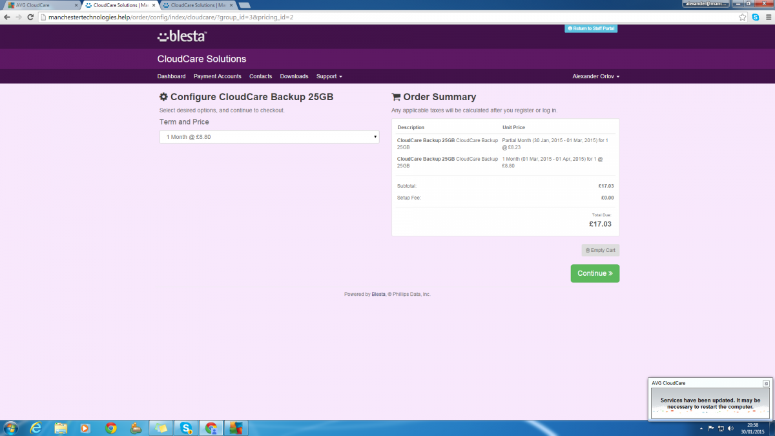Open the Term and Price dropdown
The image size is (775, 436).
[269, 137]
